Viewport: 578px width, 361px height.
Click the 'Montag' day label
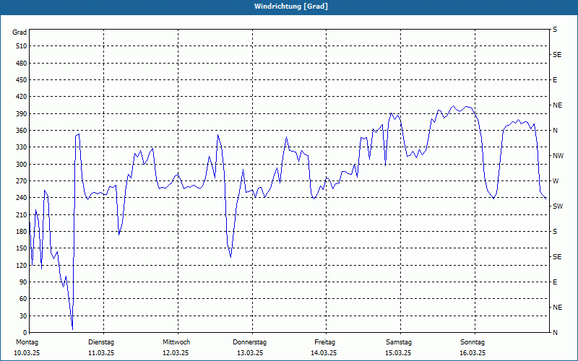(27, 342)
